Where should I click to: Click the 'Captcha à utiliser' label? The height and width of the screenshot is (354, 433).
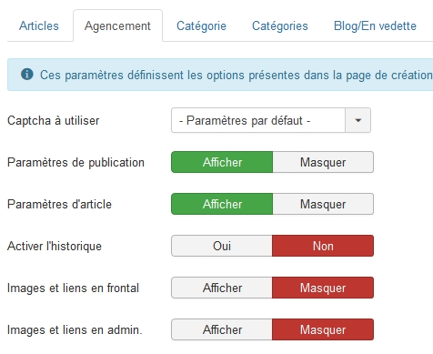(53, 121)
